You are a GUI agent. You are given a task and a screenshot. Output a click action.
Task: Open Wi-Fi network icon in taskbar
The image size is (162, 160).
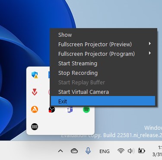click(121, 151)
